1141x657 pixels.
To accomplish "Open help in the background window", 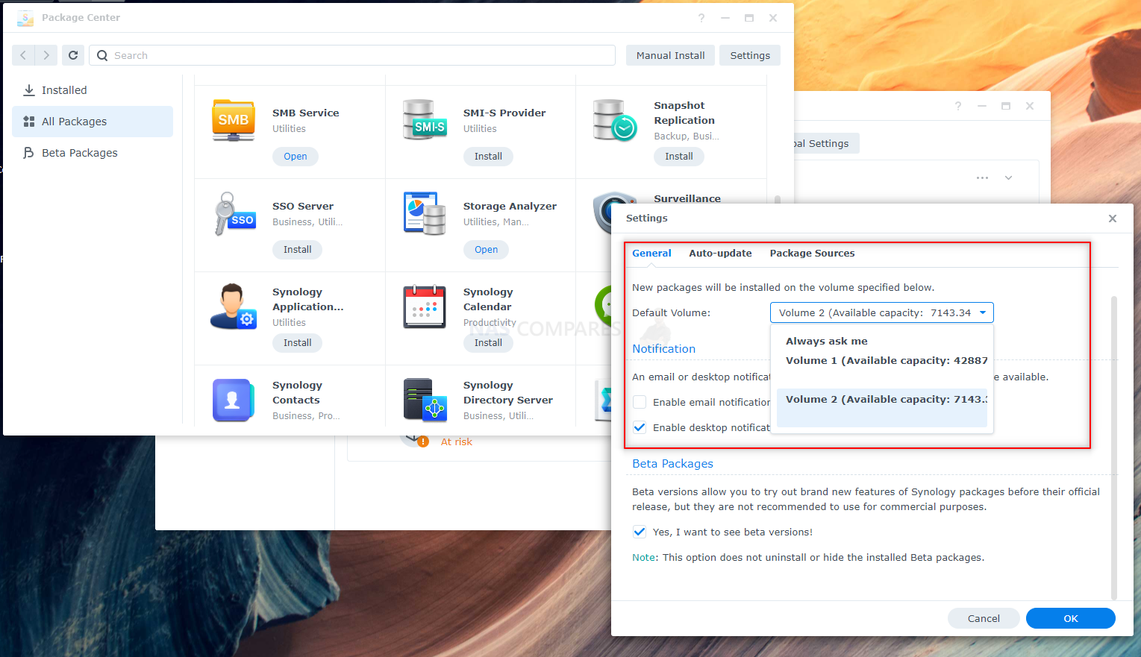I will point(958,106).
